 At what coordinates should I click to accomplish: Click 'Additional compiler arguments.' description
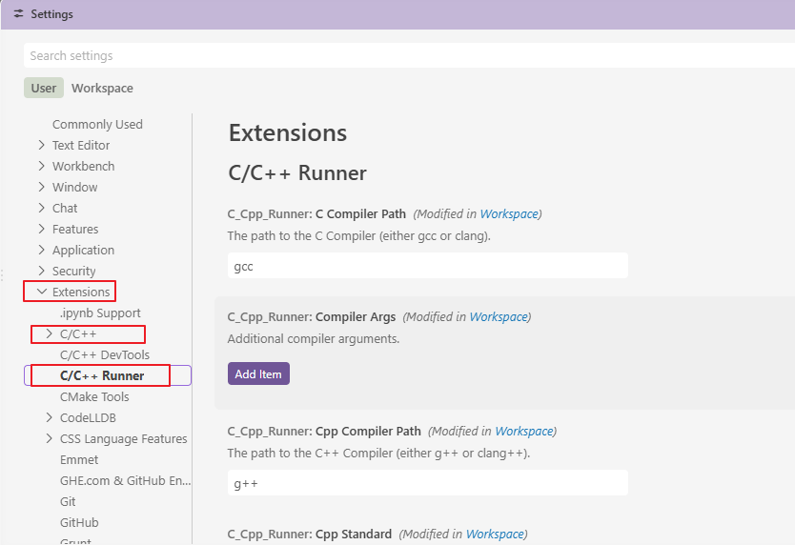pyautogui.click(x=314, y=338)
